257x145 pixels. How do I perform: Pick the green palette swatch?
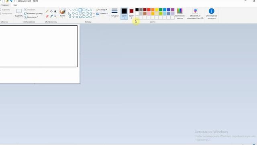pos(161,10)
